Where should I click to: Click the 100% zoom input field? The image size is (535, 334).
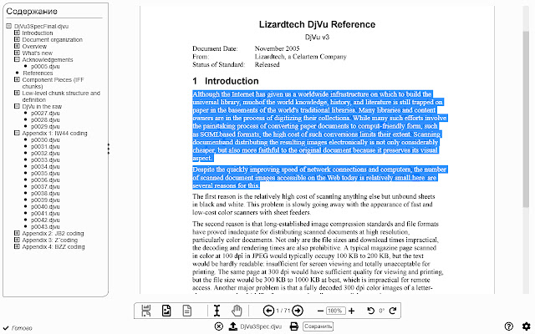coord(336,311)
